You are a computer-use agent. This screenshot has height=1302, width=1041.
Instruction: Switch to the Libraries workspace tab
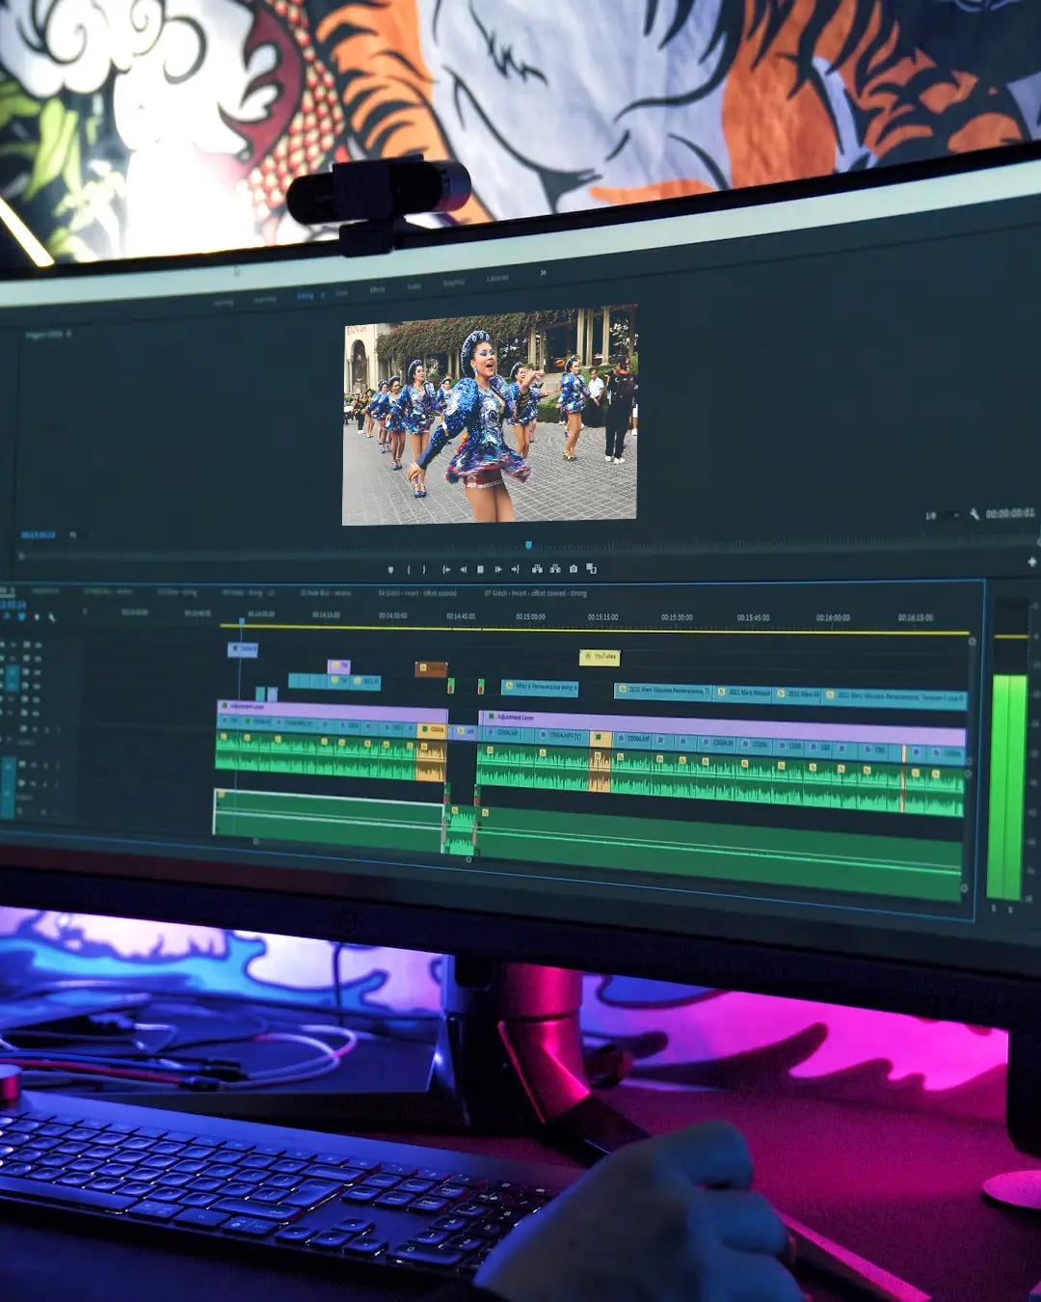(x=497, y=278)
